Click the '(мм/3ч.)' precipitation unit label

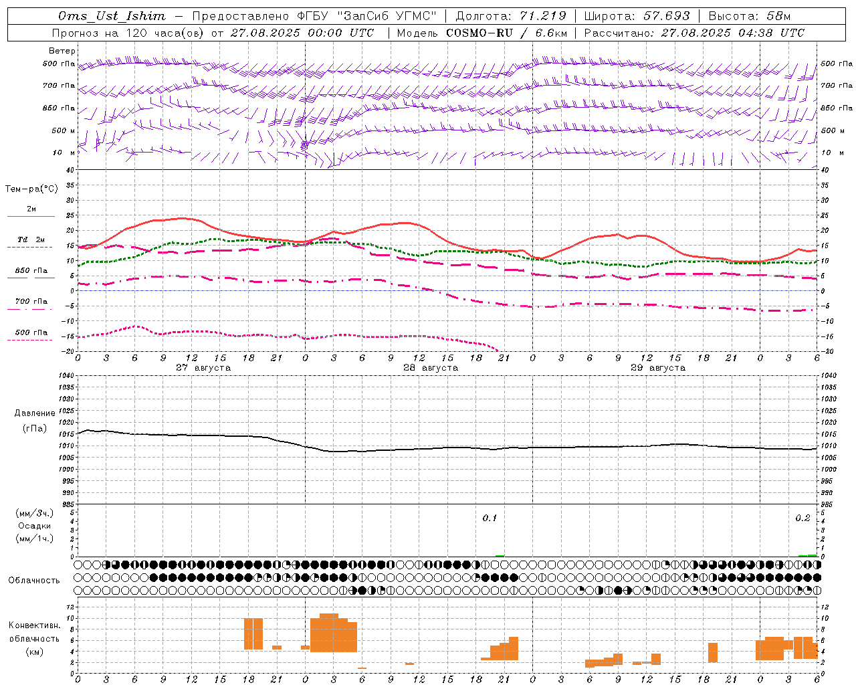click(x=35, y=513)
